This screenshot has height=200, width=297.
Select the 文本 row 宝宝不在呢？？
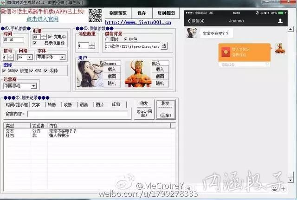[x=90, y=131]
